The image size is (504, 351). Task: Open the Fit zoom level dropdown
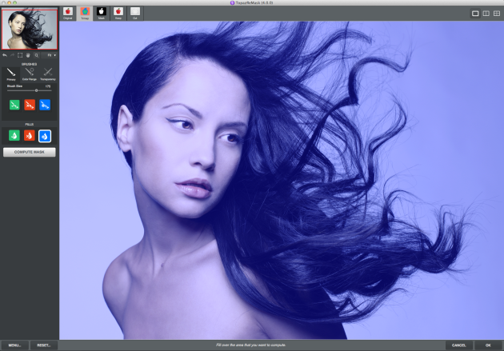coord(50,55)
